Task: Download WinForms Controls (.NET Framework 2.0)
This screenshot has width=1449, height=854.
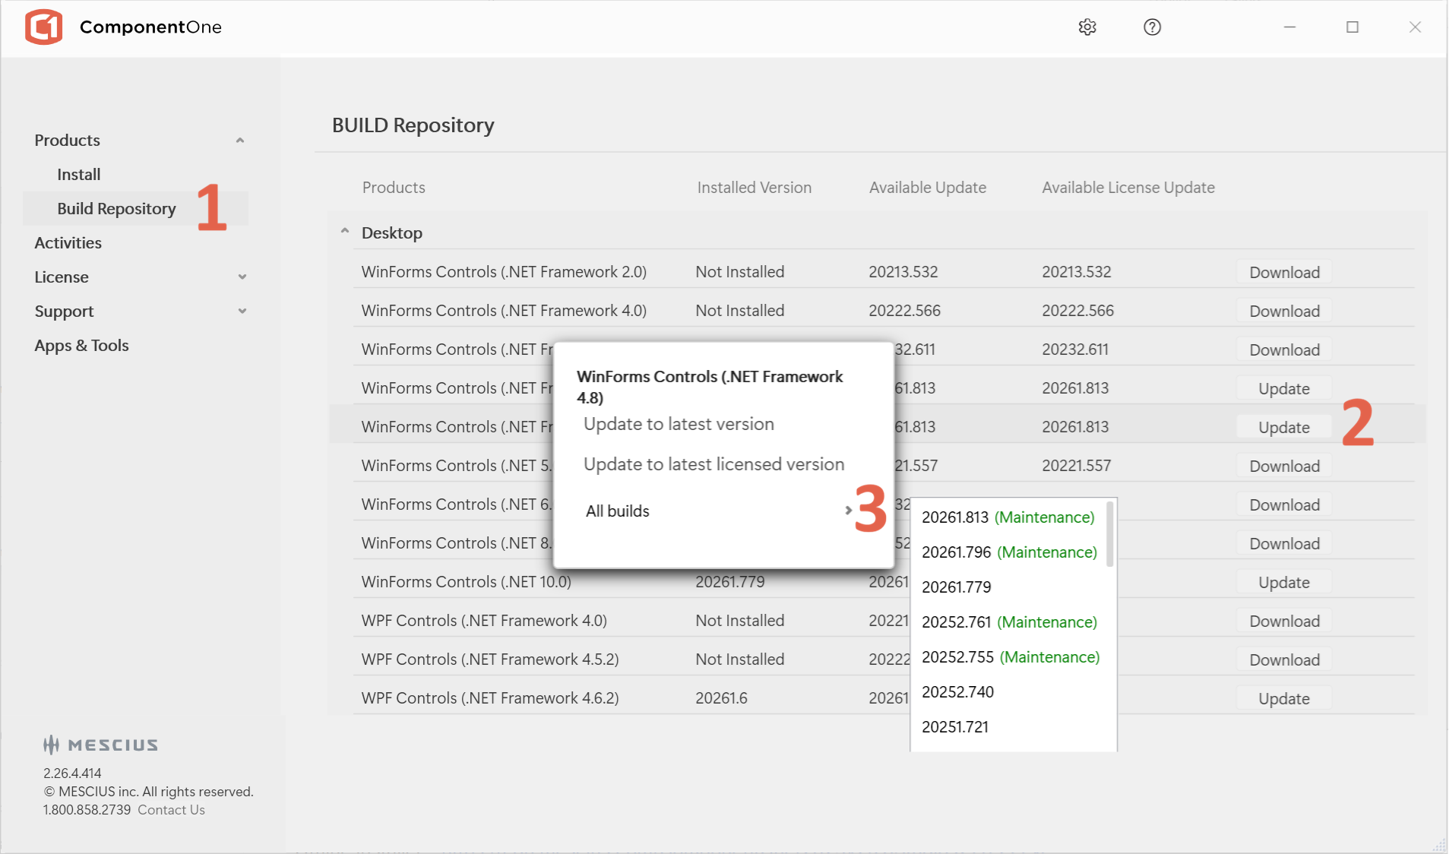Action: [1284, 272]
